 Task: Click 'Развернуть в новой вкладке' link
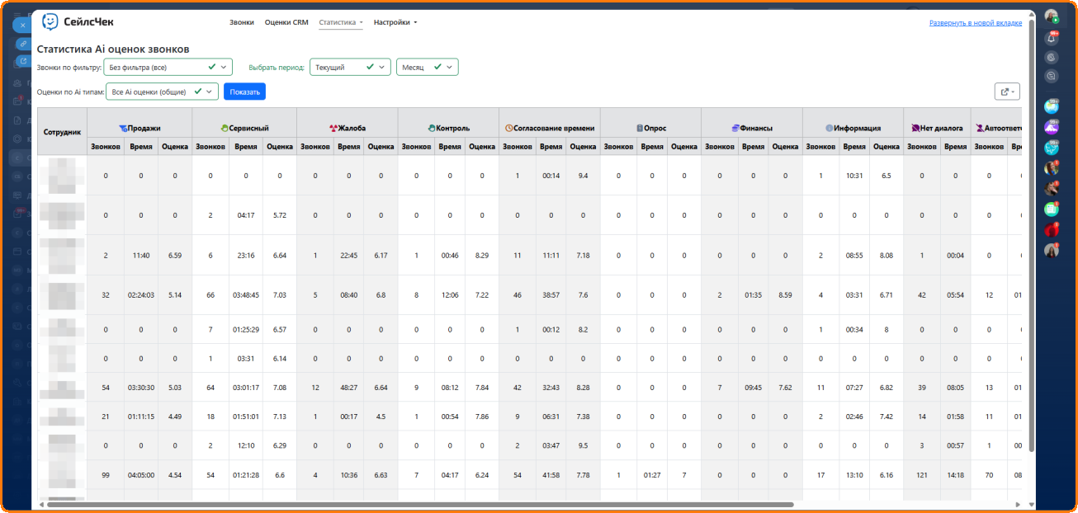(x=975, y=23)
